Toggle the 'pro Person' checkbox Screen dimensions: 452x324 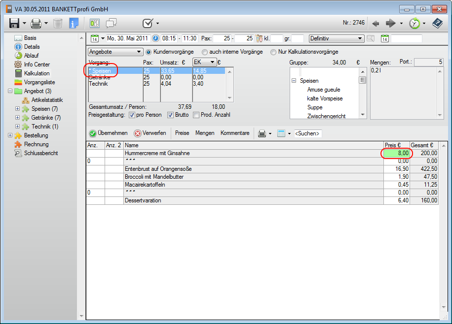(x=132, y=115)
